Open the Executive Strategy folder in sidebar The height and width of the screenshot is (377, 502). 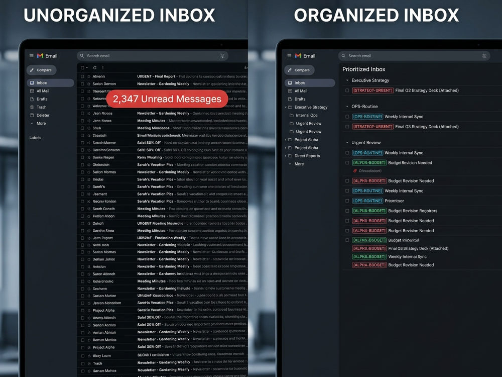coord(311,108)
